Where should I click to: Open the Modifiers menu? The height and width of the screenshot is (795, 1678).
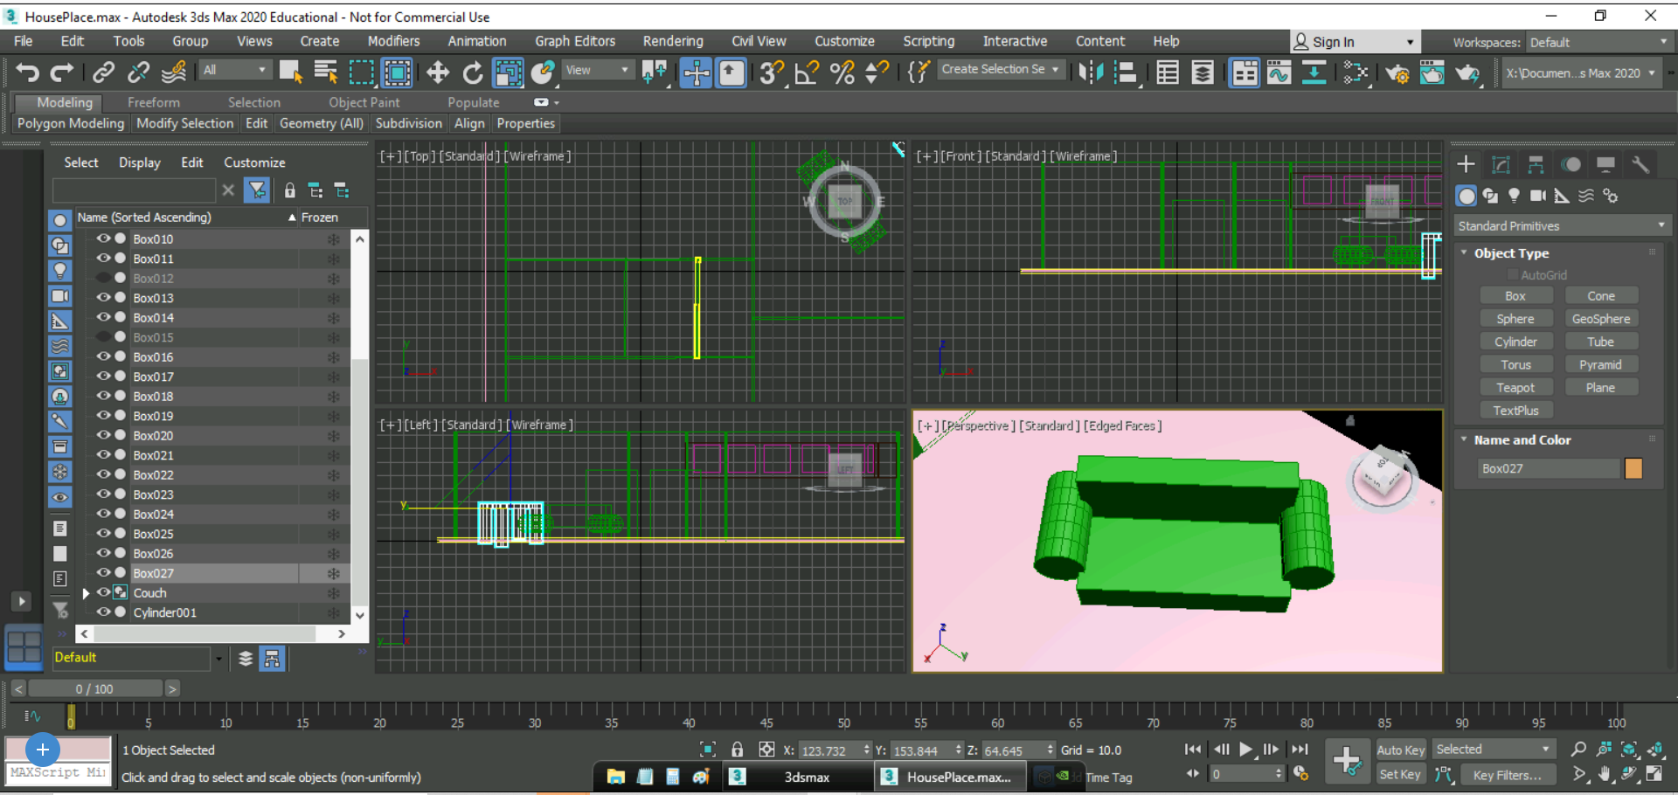pyautogui.click(x=393, y=41)
